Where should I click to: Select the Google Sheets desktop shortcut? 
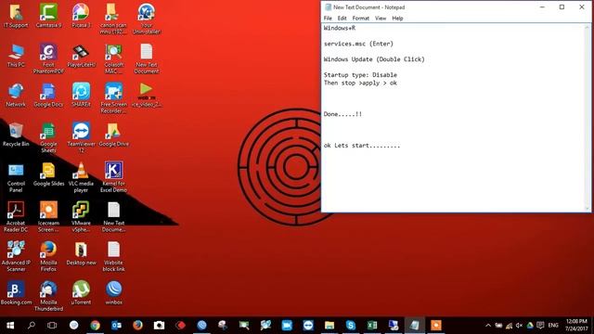48,138
